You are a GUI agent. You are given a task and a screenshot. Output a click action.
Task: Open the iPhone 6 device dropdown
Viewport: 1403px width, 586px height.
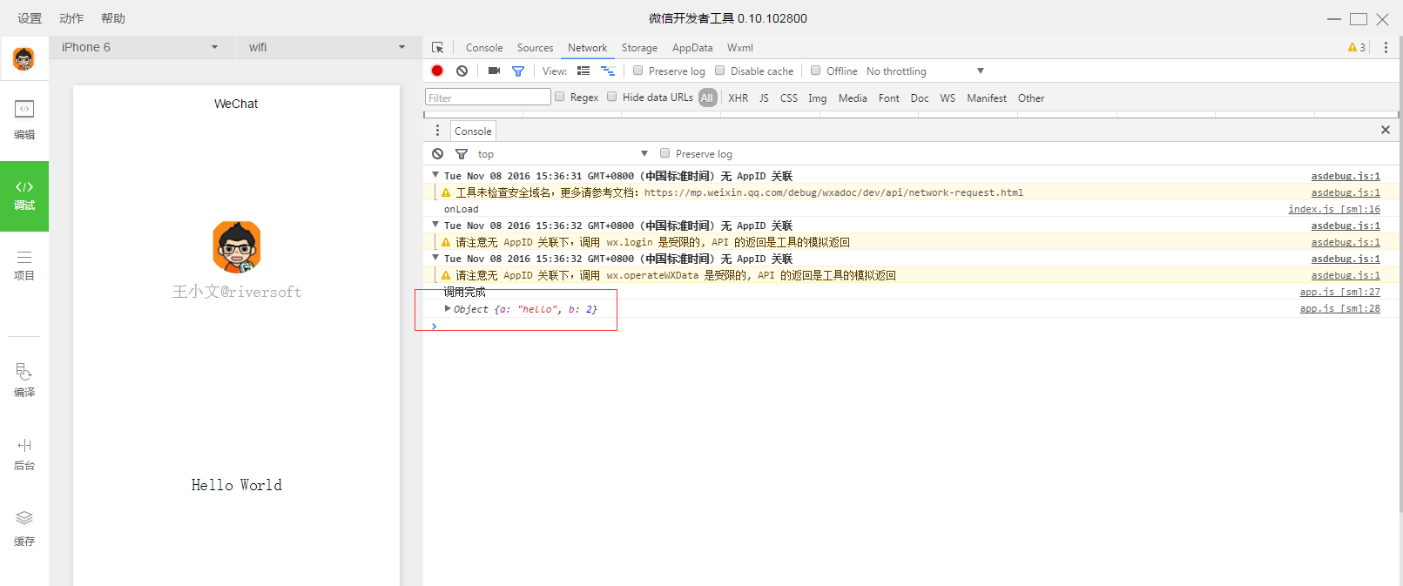point(140,47)
